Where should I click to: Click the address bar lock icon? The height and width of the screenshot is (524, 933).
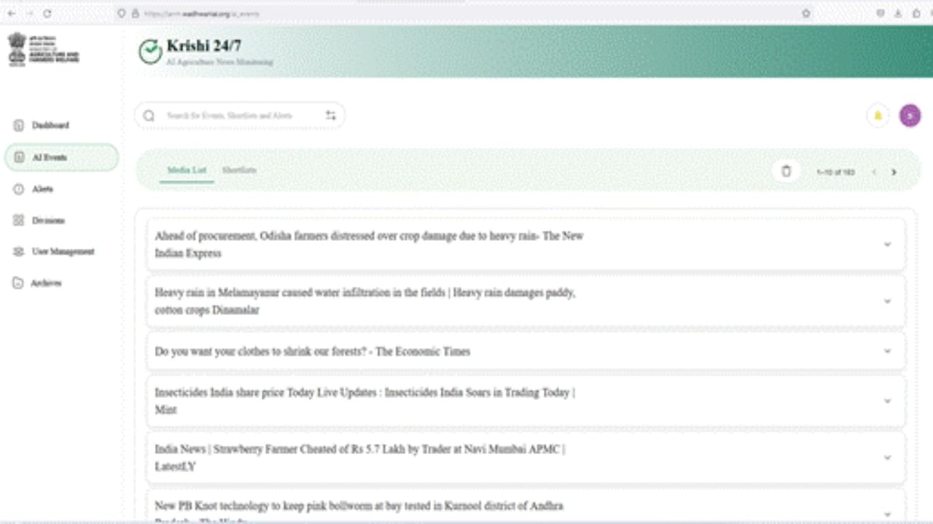click(x=135, y=13)
